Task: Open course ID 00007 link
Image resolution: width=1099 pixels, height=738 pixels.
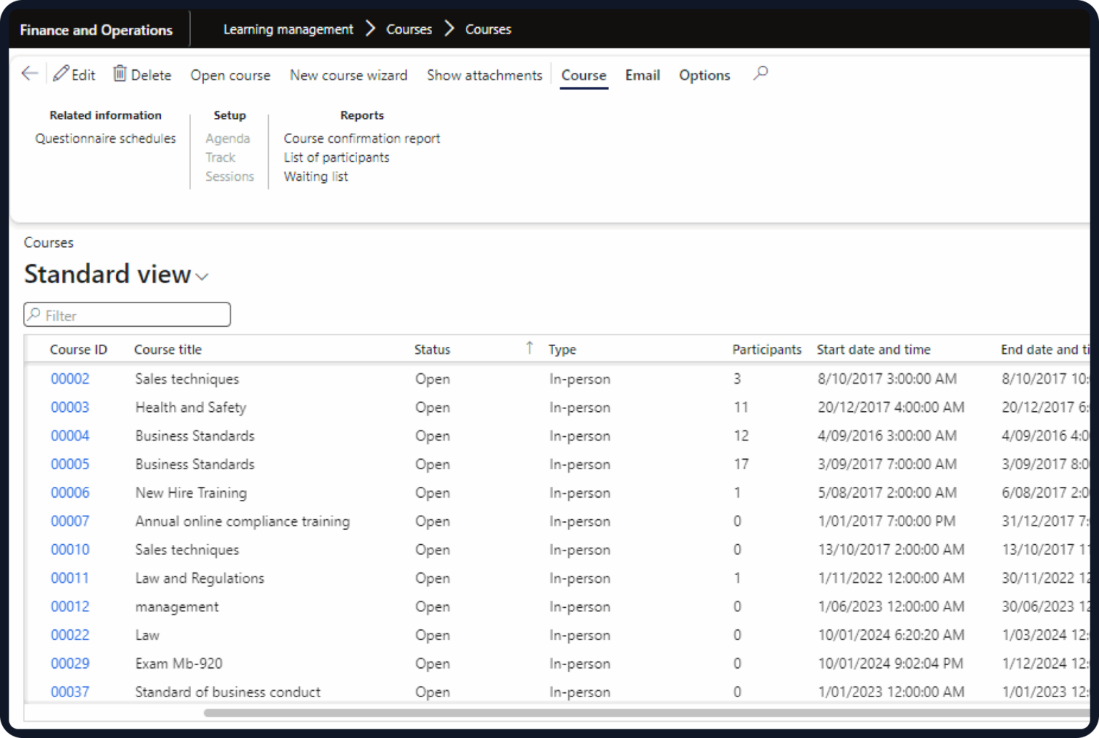Action: 70,521
